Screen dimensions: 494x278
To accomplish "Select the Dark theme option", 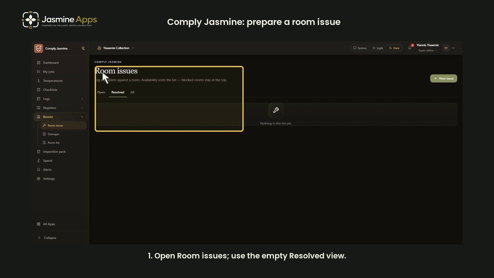I will point(394,48).
